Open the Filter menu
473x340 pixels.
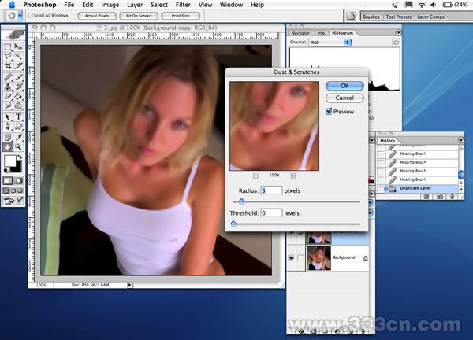pyautogui.click(x=183, y=4)
